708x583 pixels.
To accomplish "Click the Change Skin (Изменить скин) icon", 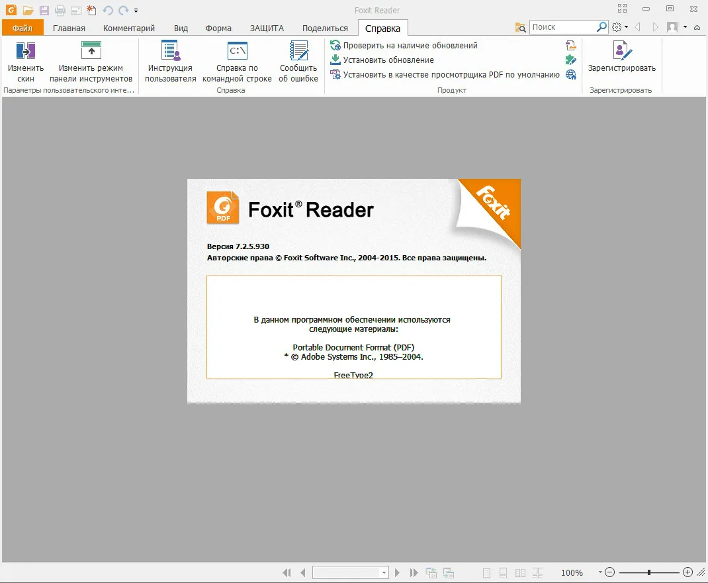I will click(x=26, y=50).
